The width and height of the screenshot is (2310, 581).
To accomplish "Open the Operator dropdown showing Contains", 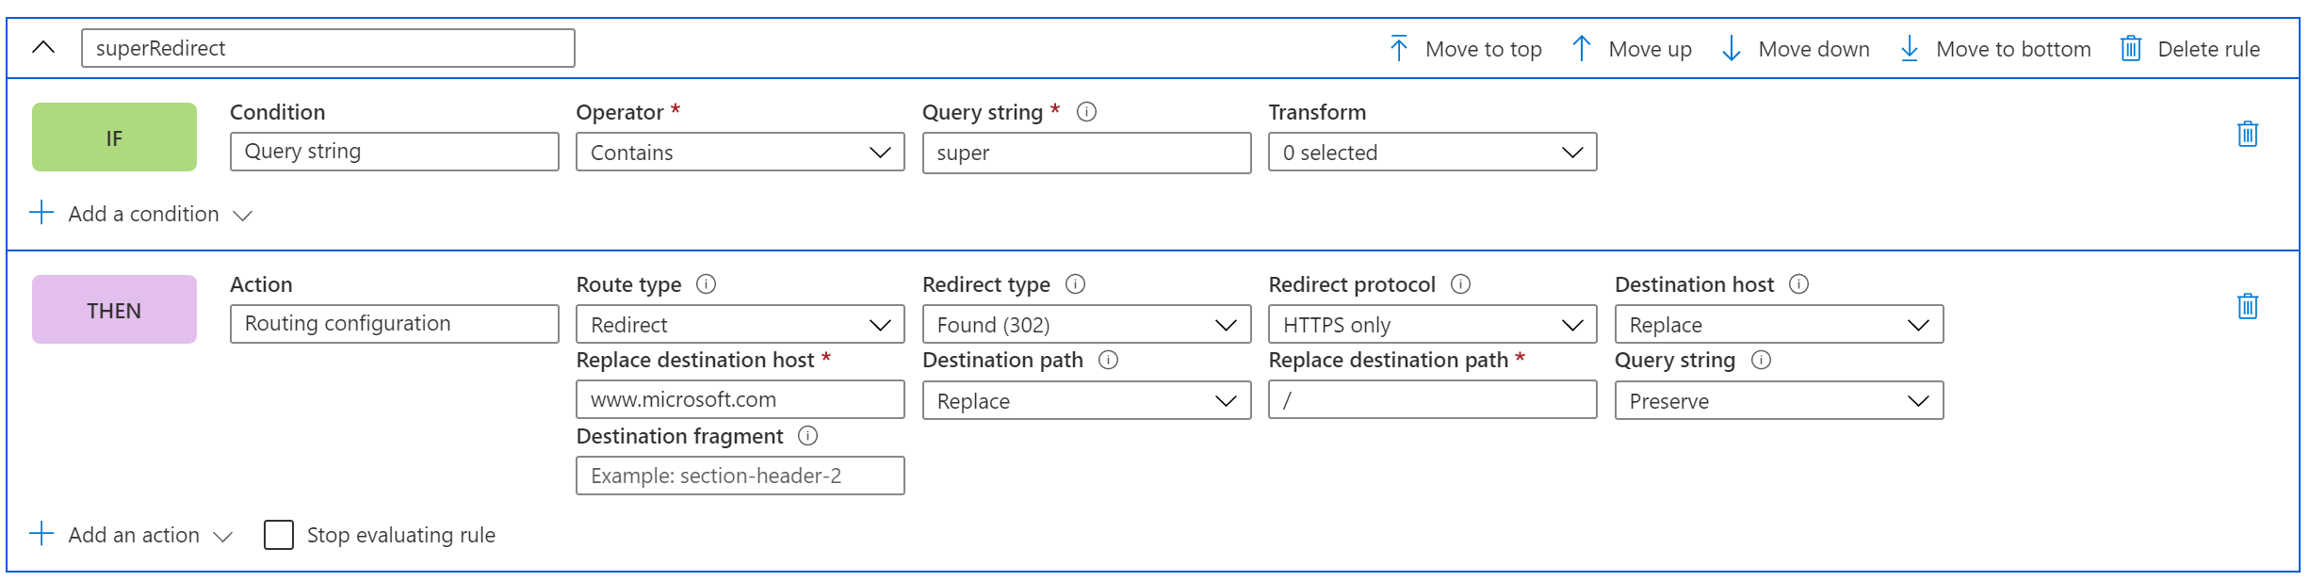I will point(740,153).
